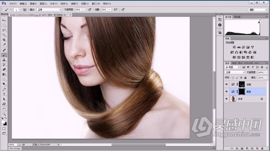This screenshot has height=151, width=270.
Task: Toggle the Brush panel button
Action: 25,10
